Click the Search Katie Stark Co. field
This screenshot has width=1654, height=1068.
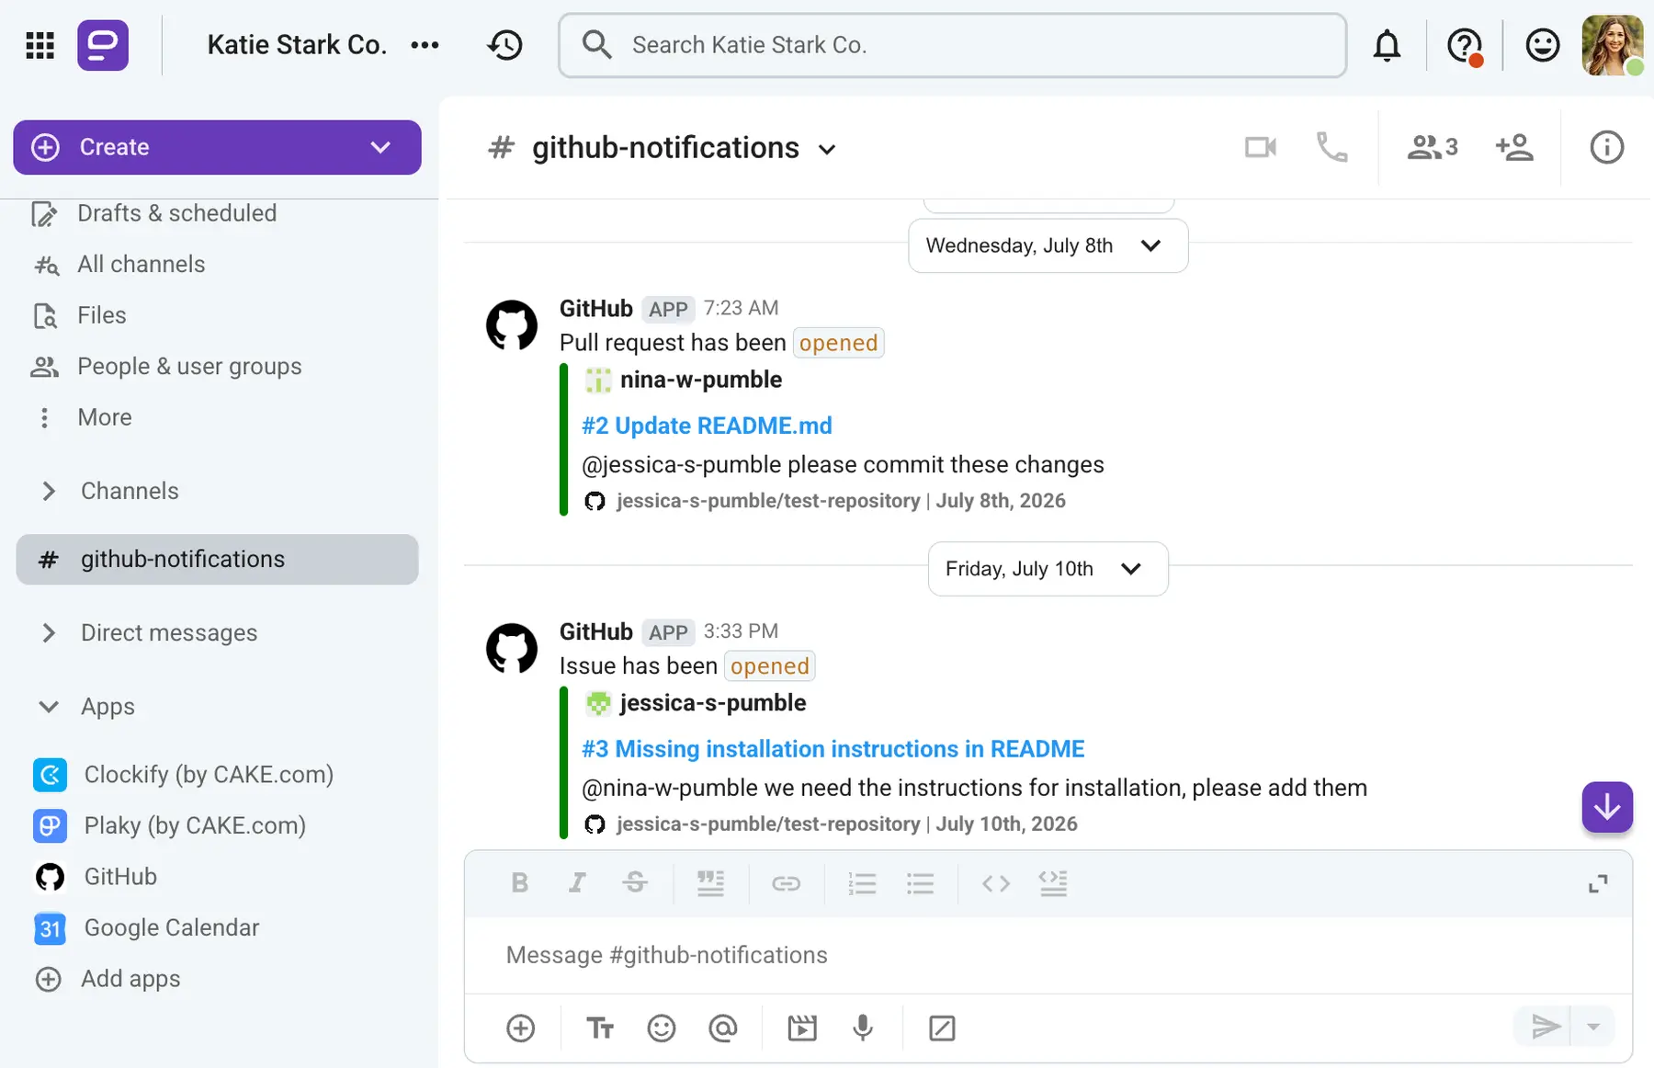952,45
